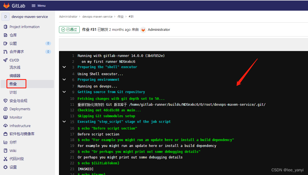Open the 设置 settings section

[x=13, y=167]
